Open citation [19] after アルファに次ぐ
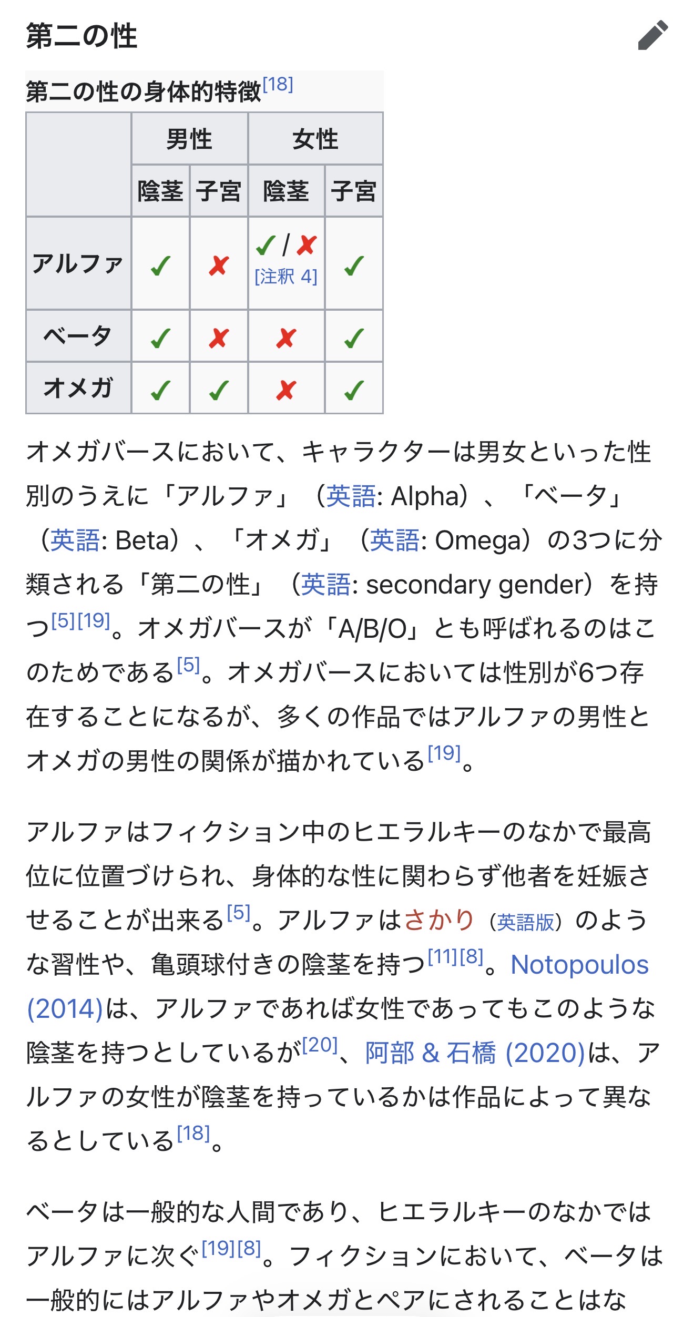694x1317 pixels. [x=218, y=1247]
